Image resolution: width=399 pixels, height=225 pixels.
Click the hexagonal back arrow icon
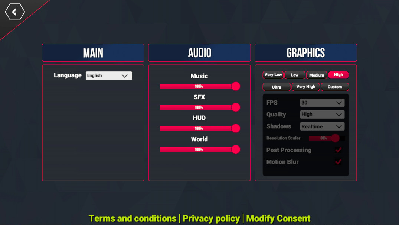(15, 12)
